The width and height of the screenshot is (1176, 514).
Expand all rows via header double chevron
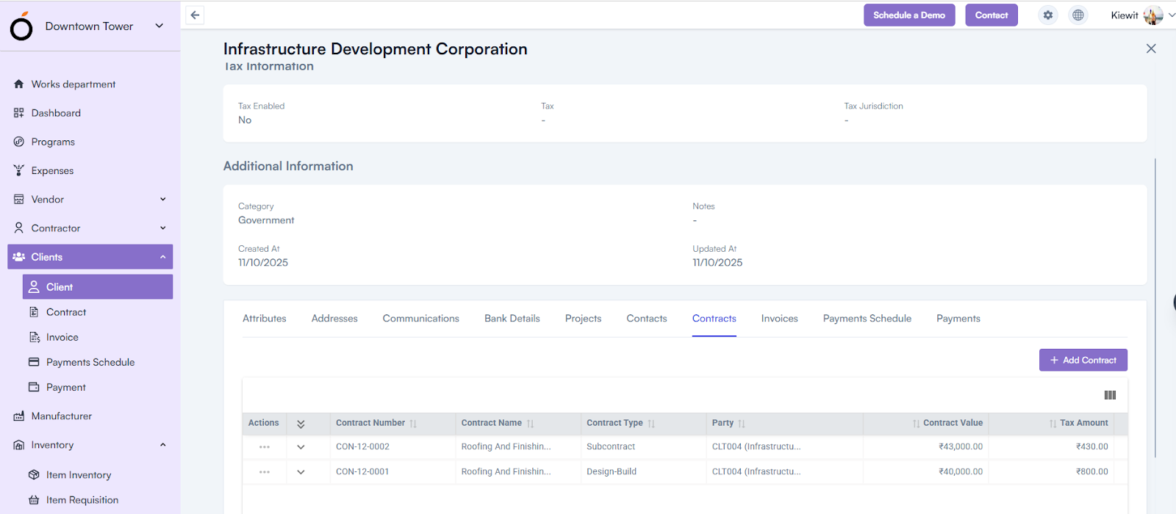tap(301, 424)
